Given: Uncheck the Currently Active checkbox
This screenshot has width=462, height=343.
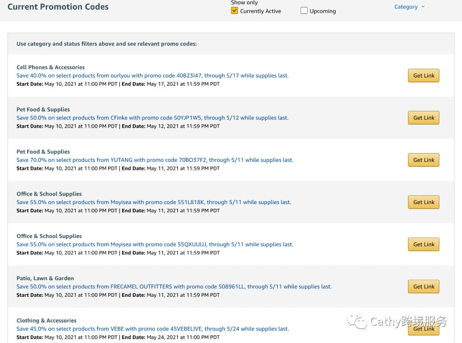Looking at the screenshot, I should 234,11.
